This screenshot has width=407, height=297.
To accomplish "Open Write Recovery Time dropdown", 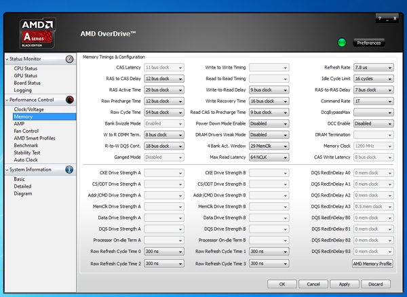I will pyautogui.click(x=269, y=101).
